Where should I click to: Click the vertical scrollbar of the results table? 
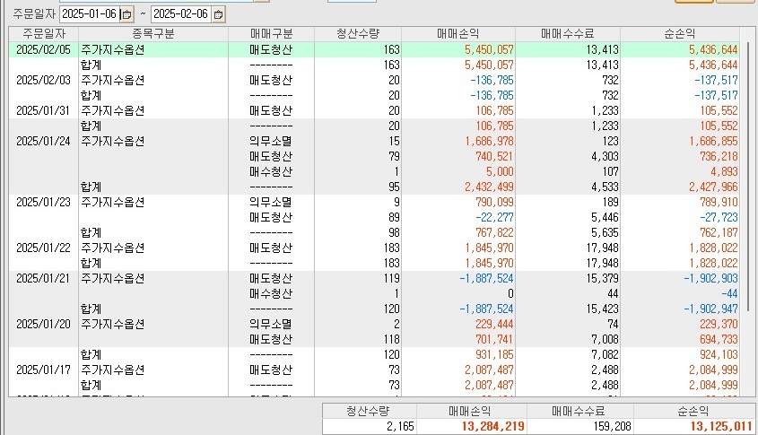[x=749, y=177]
